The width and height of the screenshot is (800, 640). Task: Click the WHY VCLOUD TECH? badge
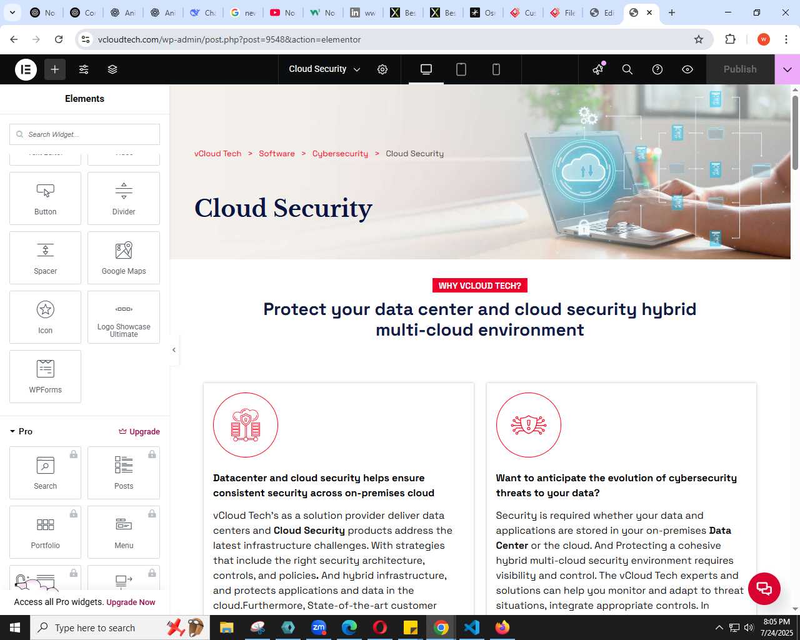pos(480,286)
